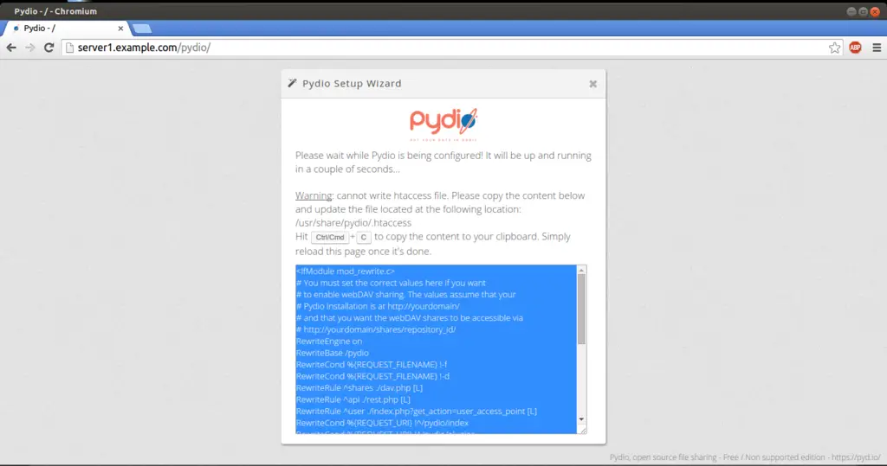Click the wand icon in the wizard title
The height and width of the screenshot is (466, 887).
292,83
